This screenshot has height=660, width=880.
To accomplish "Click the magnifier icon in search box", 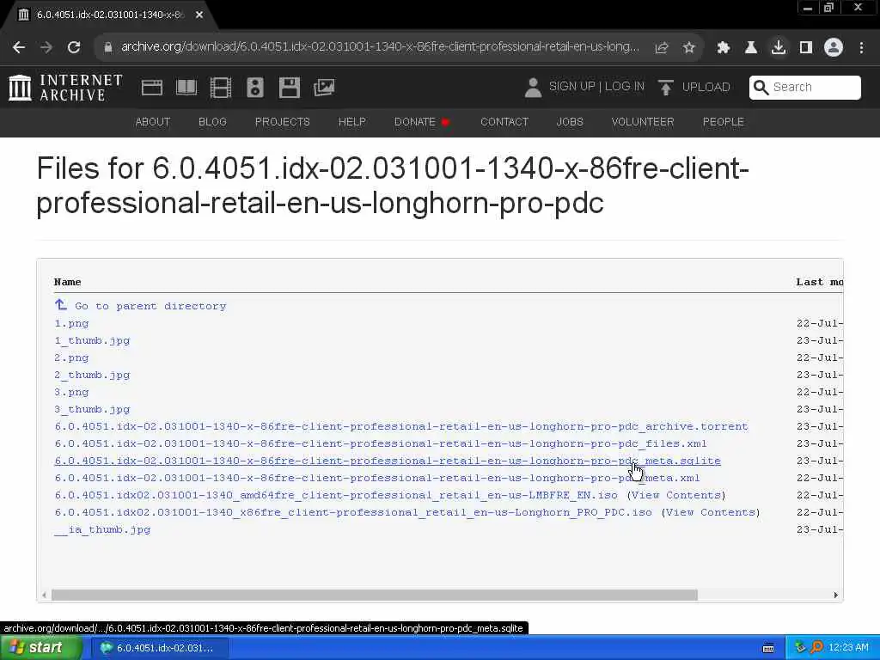I will (x=761, y=88).
